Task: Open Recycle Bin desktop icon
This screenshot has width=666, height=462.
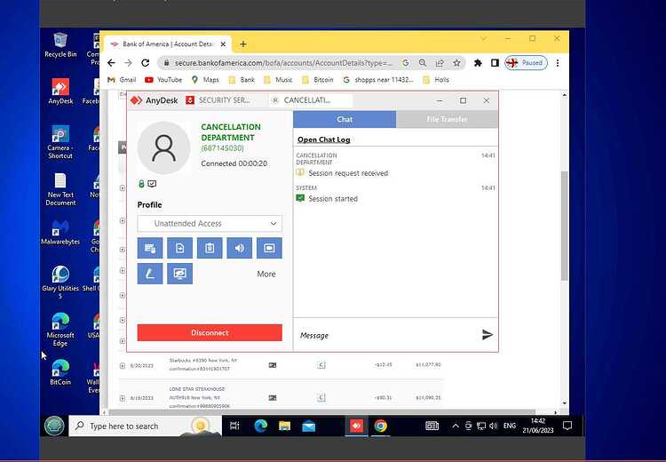Action: click(60, 45)
